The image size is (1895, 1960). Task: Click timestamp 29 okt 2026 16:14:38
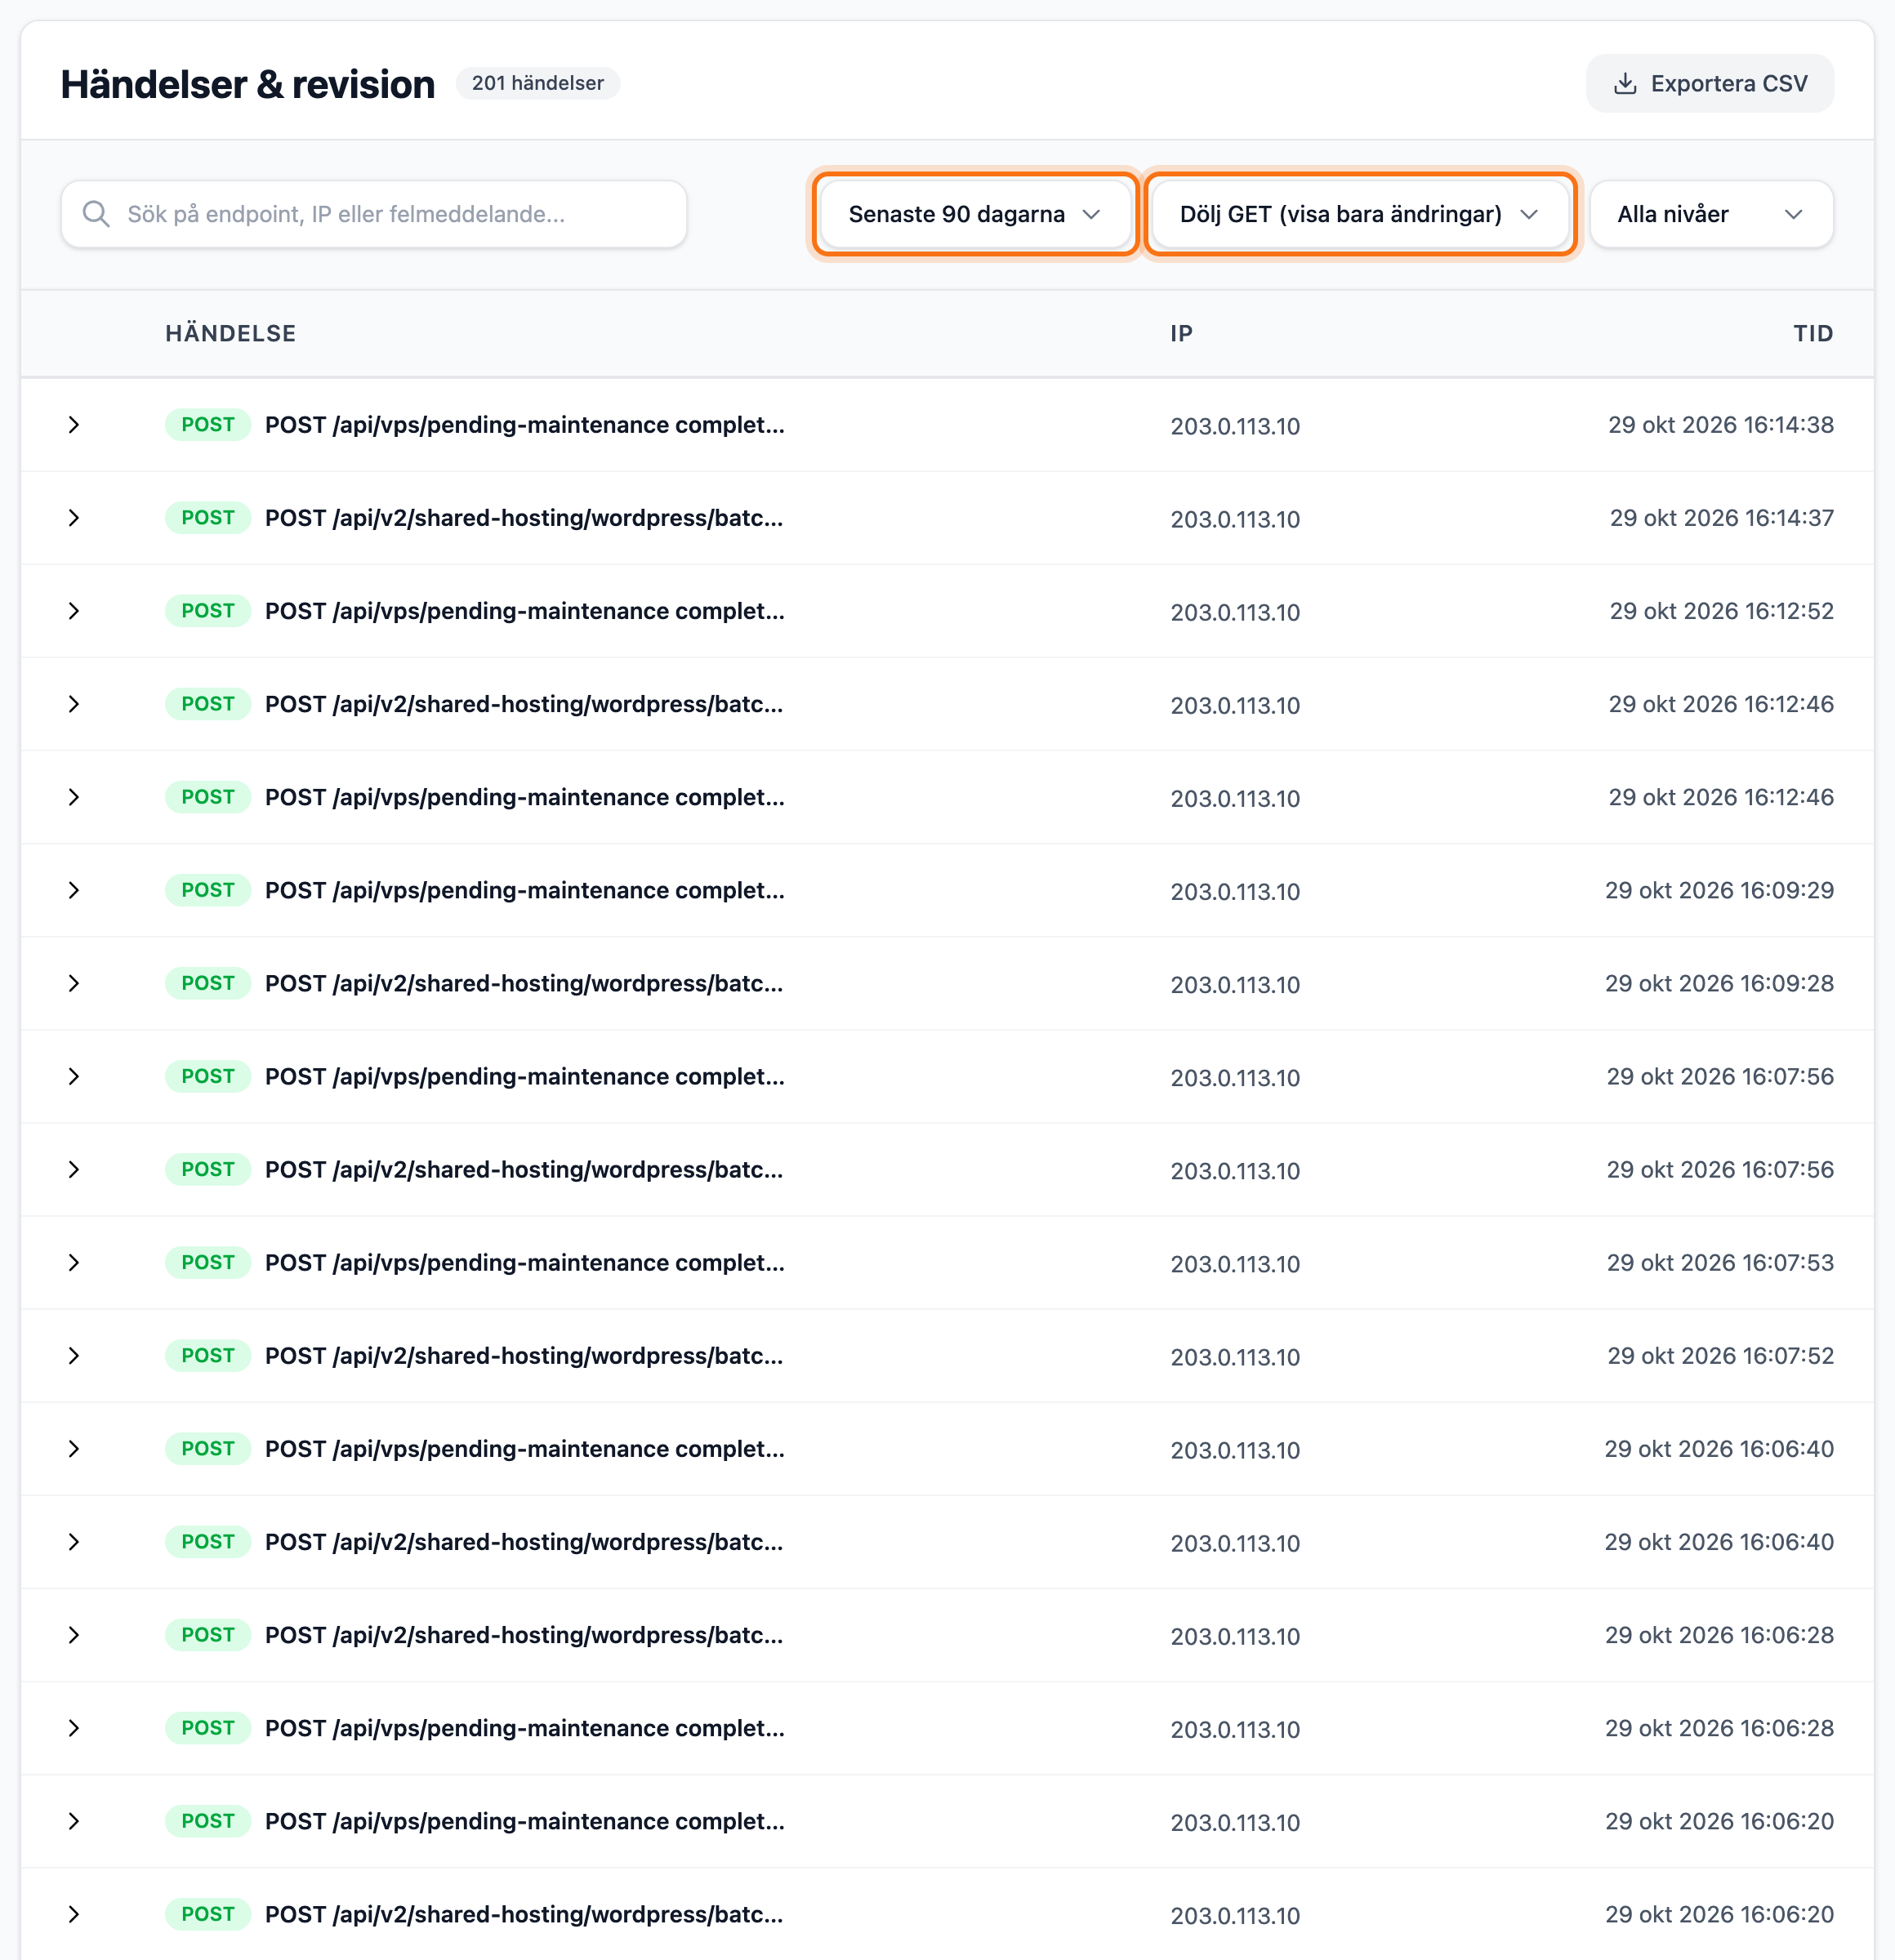click(x=1721, y=425)
